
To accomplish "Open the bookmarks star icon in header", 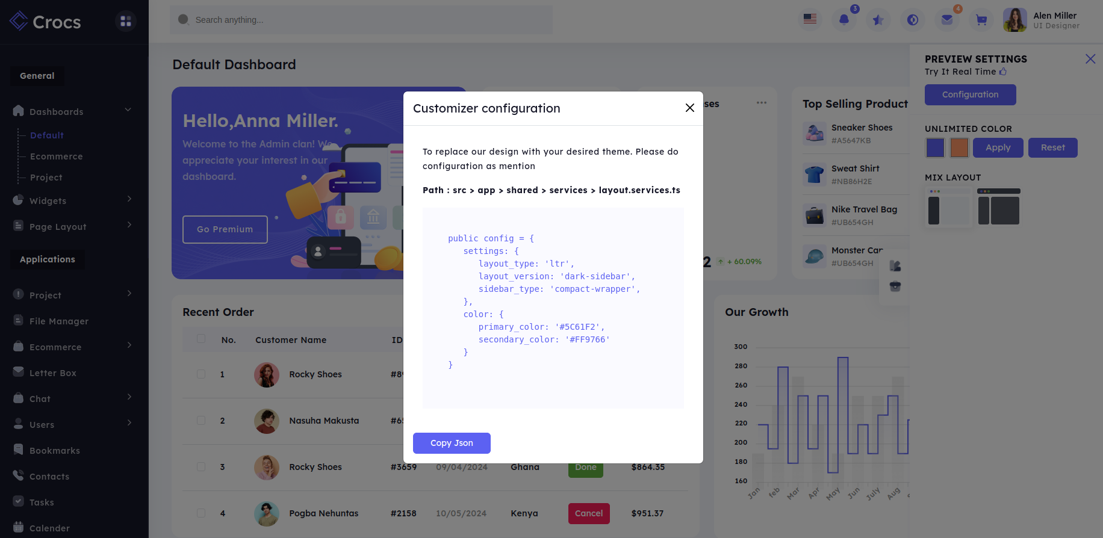I will (878, 20).
